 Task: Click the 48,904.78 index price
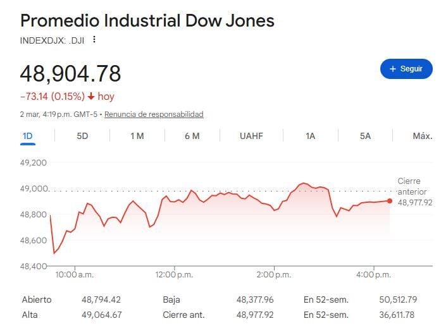point(70,73)
